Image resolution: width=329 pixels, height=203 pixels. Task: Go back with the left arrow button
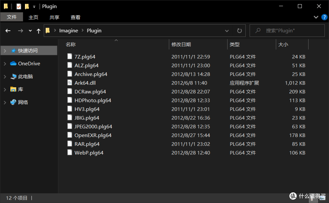[8, 31]
